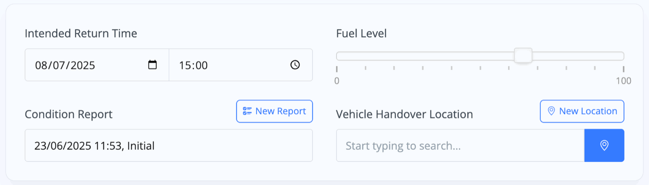Click the Fuel Level label

click(361, 33)
